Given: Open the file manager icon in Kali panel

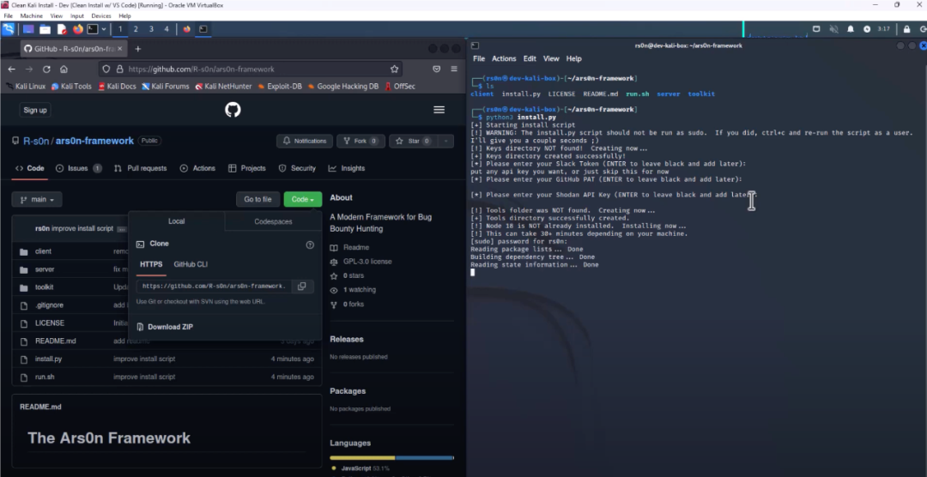Looking at the screenshot, I should 45,29.
